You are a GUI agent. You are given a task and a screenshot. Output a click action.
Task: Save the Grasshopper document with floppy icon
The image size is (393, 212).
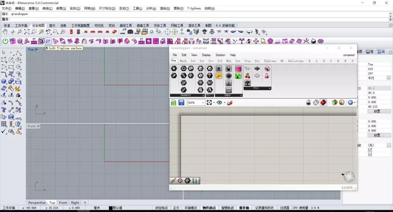pyautogui.click(x=181, y=103)
